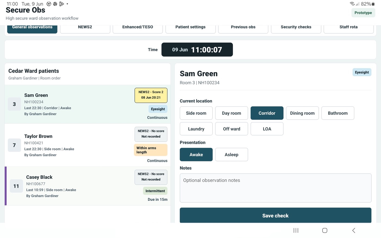Tap the Android back arrow icon
This screenshot has height=238, width=381.
(354, 230)
